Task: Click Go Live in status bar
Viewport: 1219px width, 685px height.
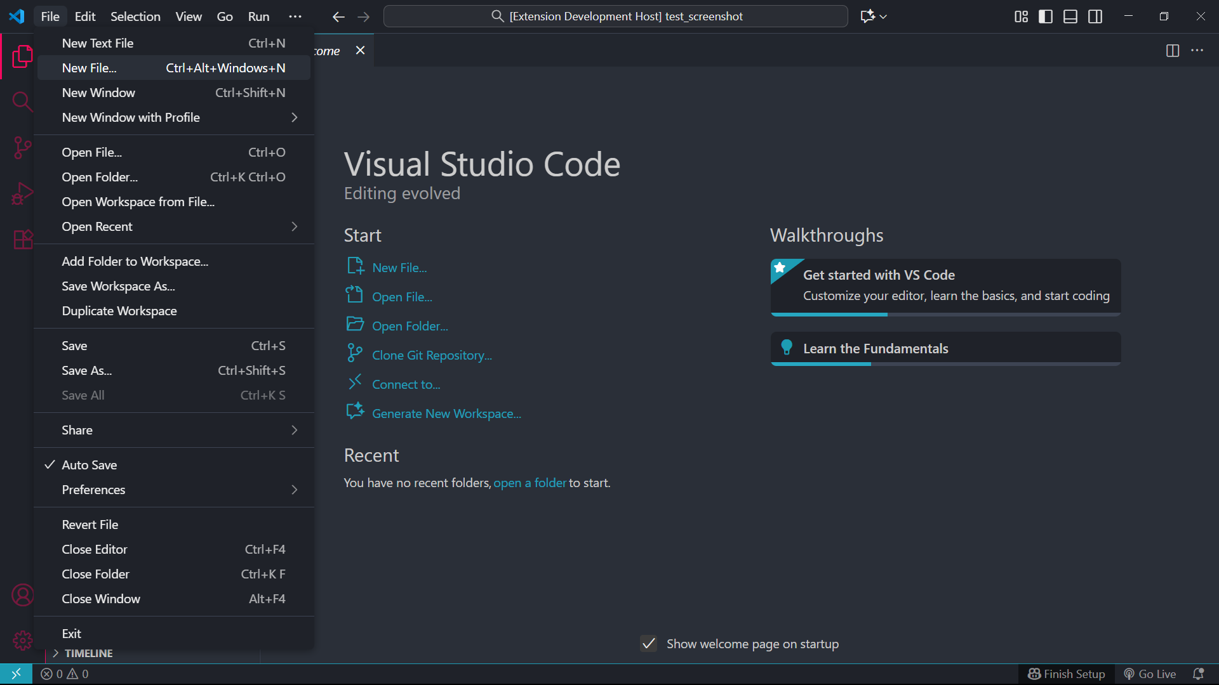Action: tap(1150, 674)
